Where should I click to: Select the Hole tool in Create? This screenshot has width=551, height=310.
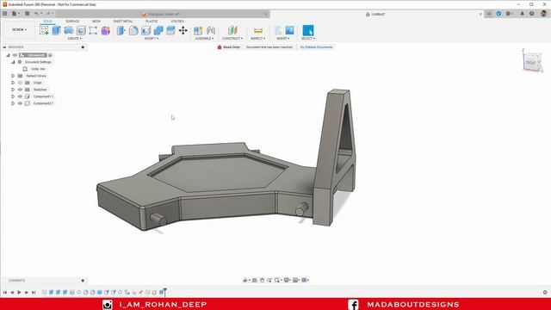81,31
